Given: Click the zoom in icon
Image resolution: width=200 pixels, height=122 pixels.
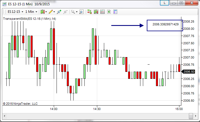Looking at the screenshot, I should (x=59, y=12).
